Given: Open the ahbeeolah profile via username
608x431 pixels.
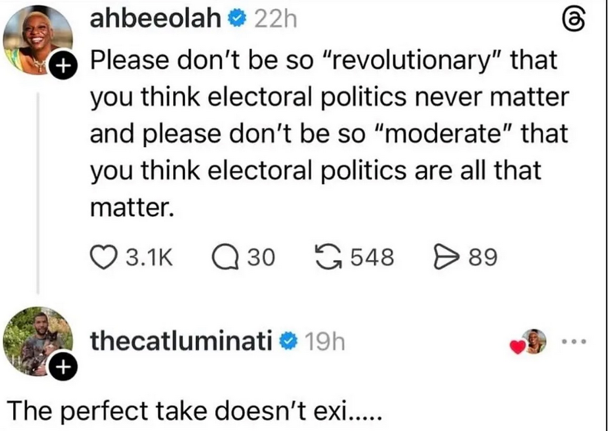Looking at the screenshot, I should click(x=157, y=20).
